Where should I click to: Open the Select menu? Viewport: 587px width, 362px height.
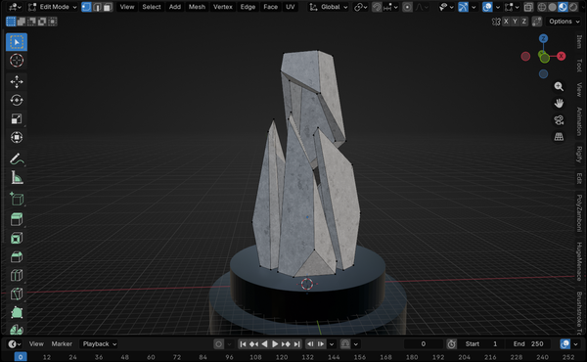[x=152, y=7]
